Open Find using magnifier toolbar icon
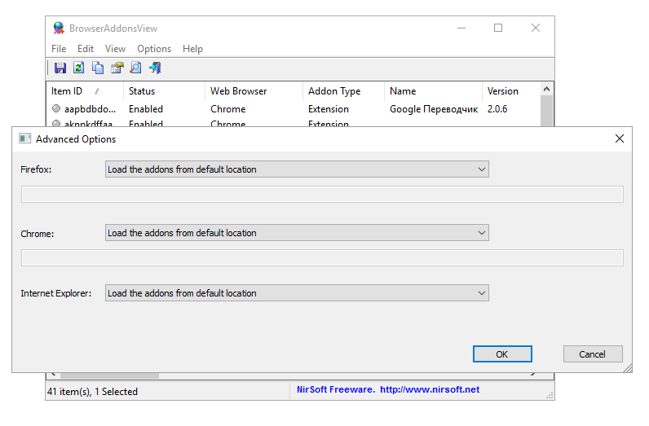This screenshot has width=649, height=426. 136,68
